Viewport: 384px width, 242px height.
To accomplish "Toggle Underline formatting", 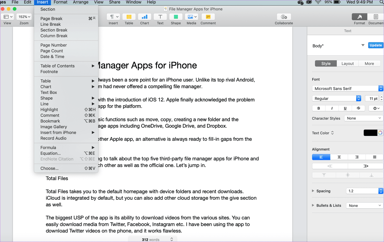I will 345,108.
